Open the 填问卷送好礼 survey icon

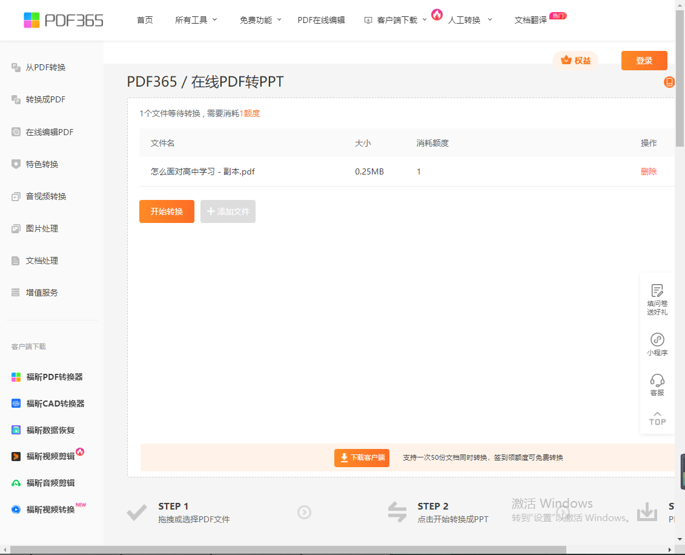point(657,291)
